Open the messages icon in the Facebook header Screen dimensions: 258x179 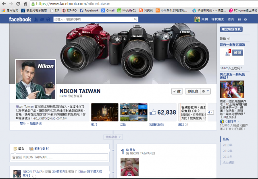tap(42, 20)
